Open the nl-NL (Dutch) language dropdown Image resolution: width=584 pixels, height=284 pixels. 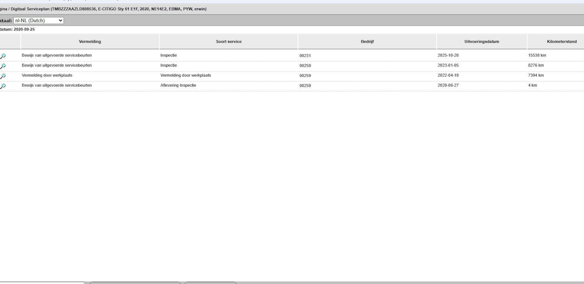point(39,20)
